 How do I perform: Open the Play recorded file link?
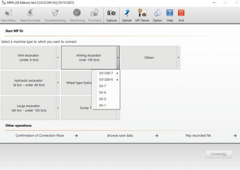[198, 136]
